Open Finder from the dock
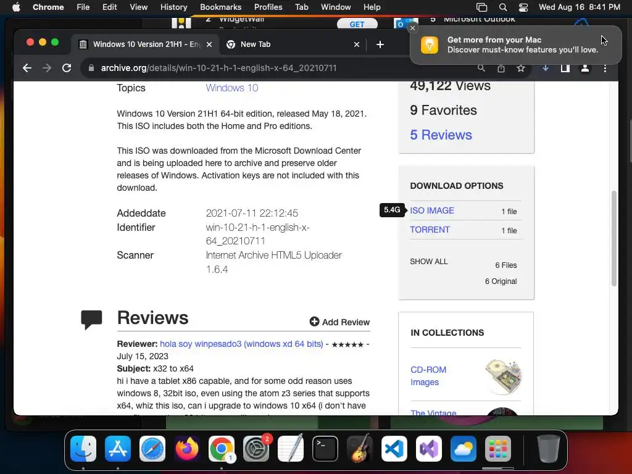 [83, 449]
